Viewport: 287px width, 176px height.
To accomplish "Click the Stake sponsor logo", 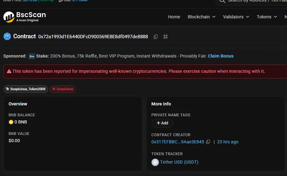I will 32,56.
